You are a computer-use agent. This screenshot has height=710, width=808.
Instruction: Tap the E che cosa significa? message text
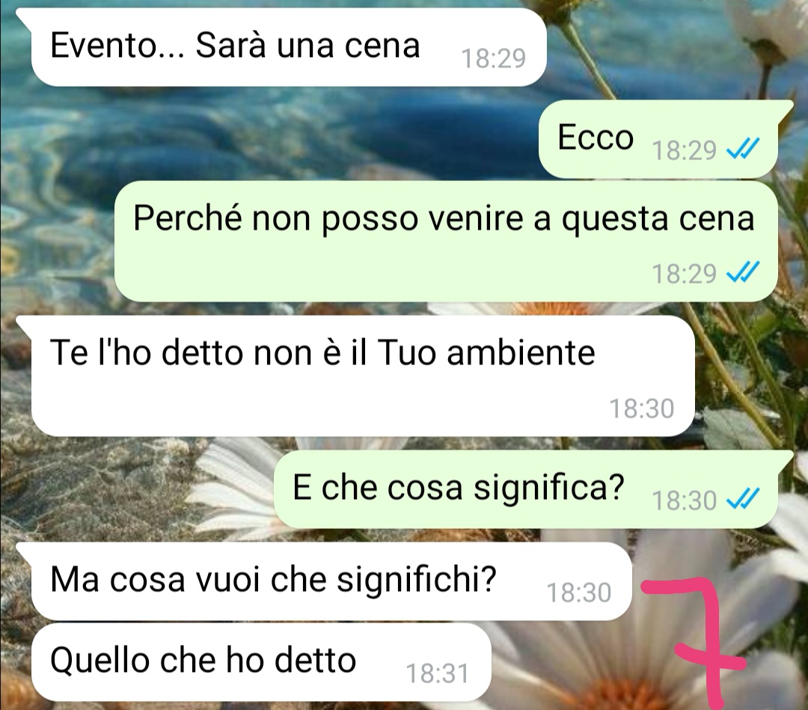(458, 487)
